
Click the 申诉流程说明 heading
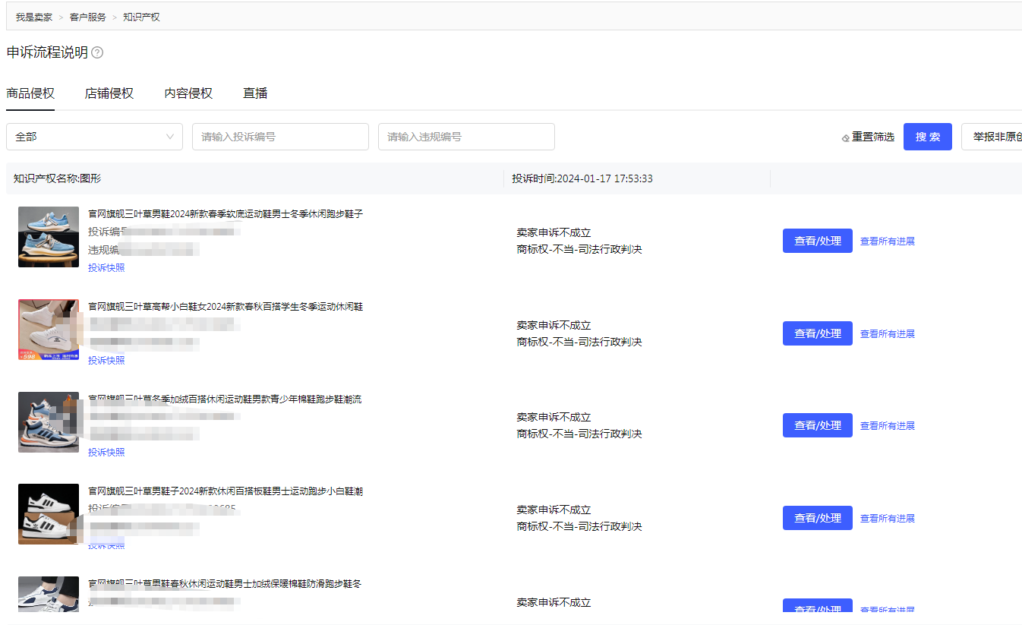pyautogui.click(x=47, y=52)
